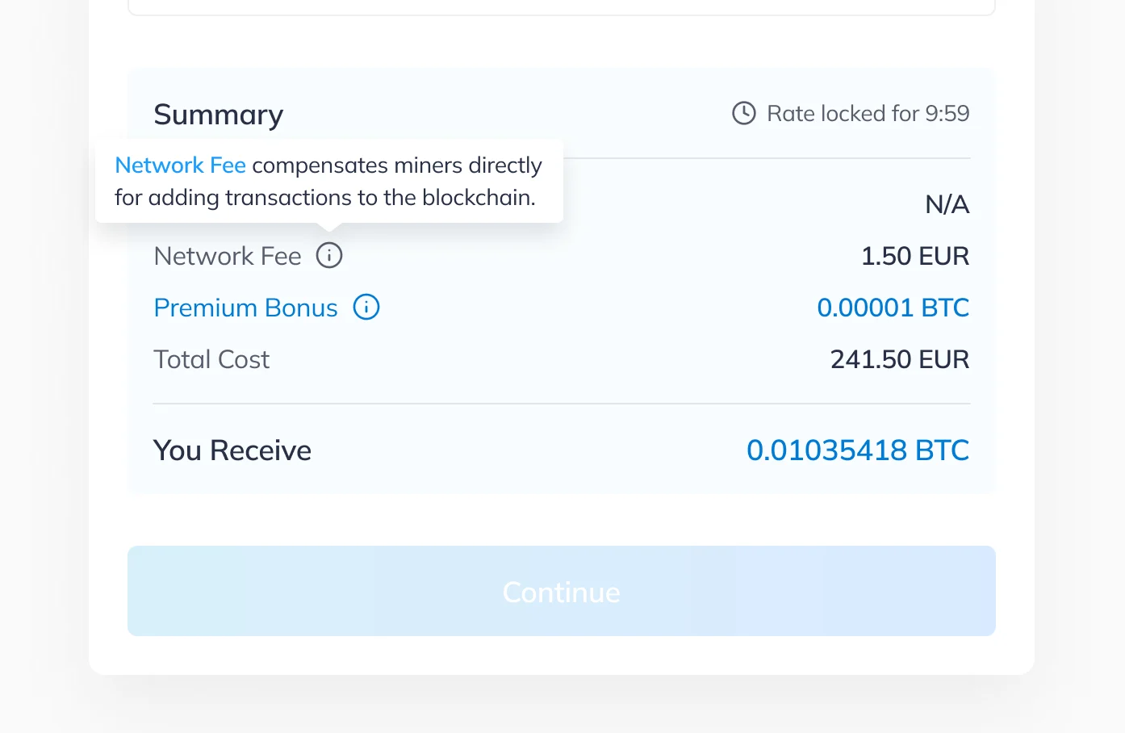Image resolution: width=1125 pixels, height=733 pixels.
Task: Click the 0.00001 BTC bonus value
Action: coord(893,308)
